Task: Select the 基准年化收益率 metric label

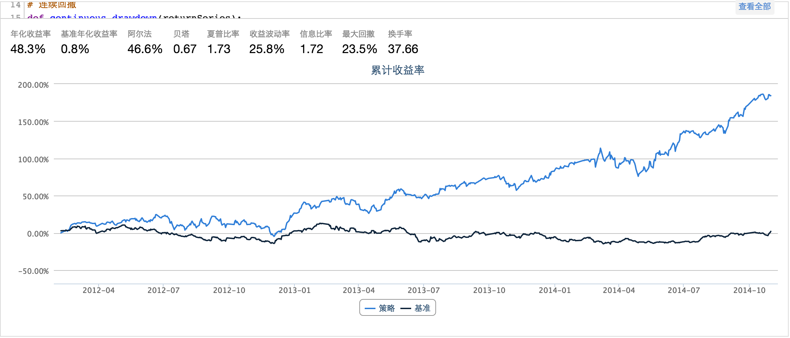Action: pyautogui.click(x=89, y=34)
